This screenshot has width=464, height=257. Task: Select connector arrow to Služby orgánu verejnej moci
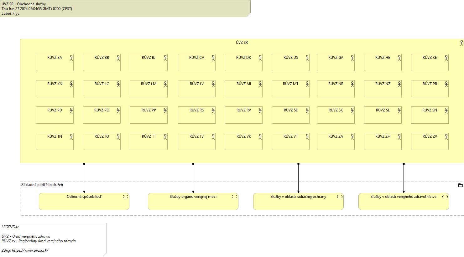tap(193, 178)
